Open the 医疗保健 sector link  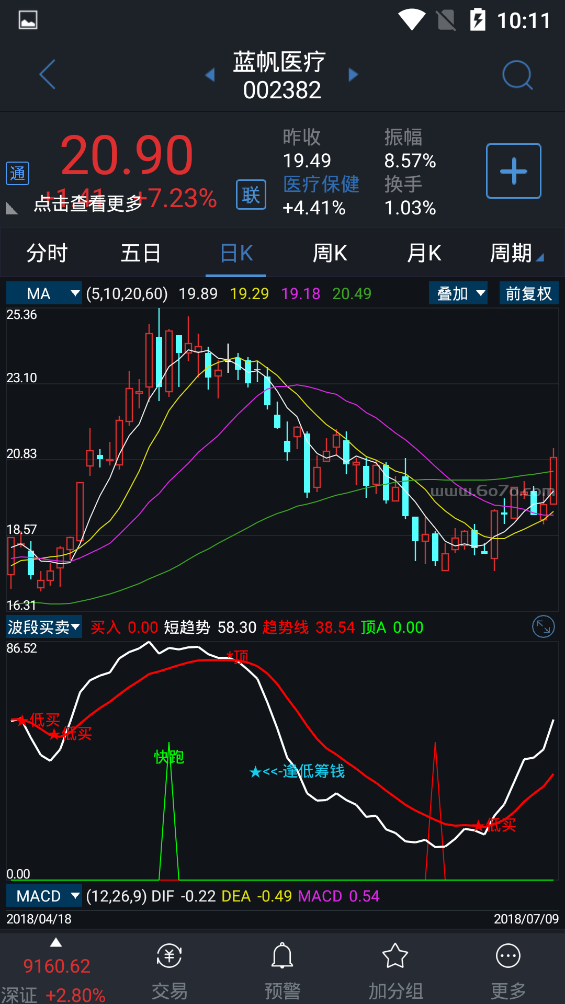[321, 184]
